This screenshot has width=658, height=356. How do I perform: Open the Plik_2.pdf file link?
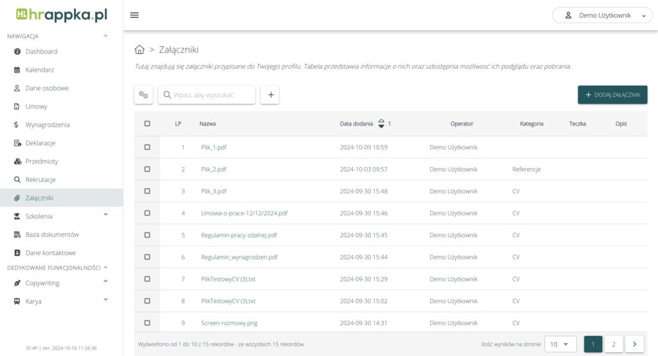[x=213, y=170]
